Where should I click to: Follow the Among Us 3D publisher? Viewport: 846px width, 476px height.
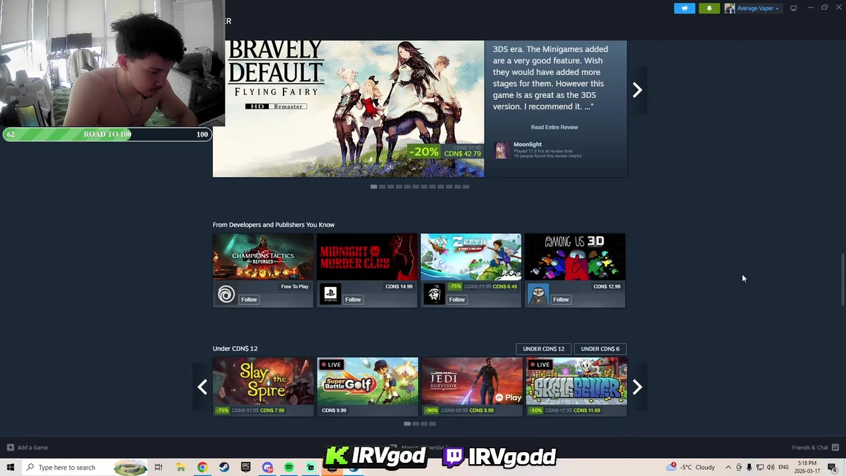pos(560,299)
